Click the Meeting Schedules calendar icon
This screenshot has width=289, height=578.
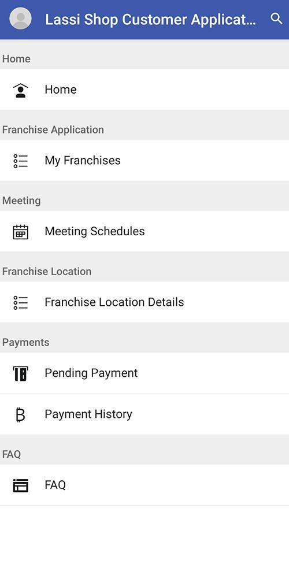(21, 232)
